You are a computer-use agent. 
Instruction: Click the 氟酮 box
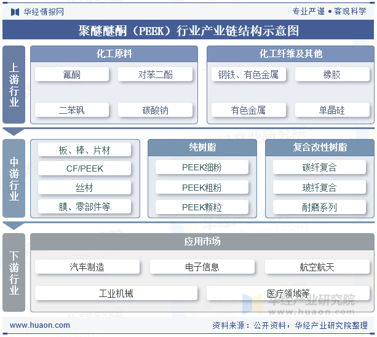[72, 74]
